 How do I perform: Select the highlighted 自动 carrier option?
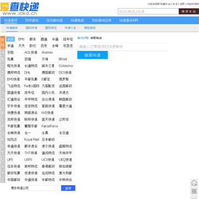[x=11, y=39]
